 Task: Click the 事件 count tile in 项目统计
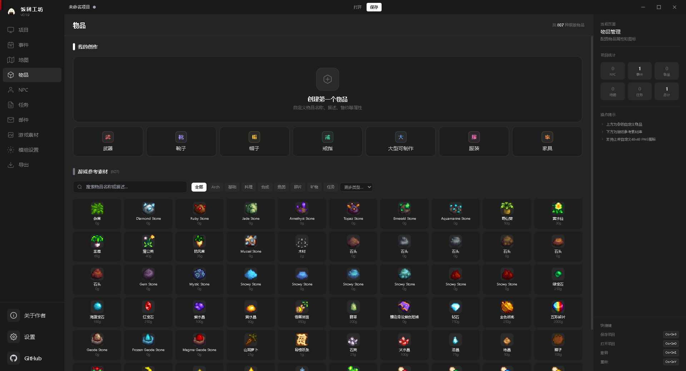[x=640, y=71]
